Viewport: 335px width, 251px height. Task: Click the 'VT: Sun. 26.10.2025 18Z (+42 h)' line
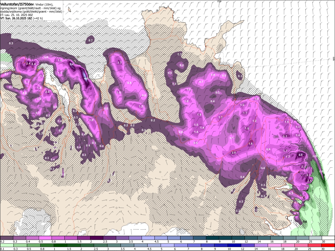[x=21, y=19]
